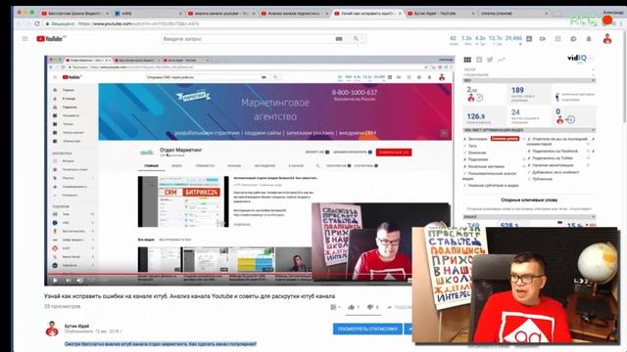Open the Бутик Идей channel avatar
This screenshot has height=352, width=627.
(52, 329)
